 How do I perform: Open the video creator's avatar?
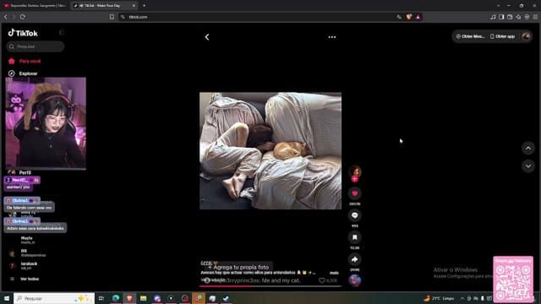pyautogui.click(x=355, y=171)
